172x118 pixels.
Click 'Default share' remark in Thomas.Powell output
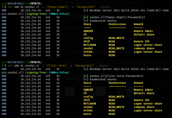[144, 35]
